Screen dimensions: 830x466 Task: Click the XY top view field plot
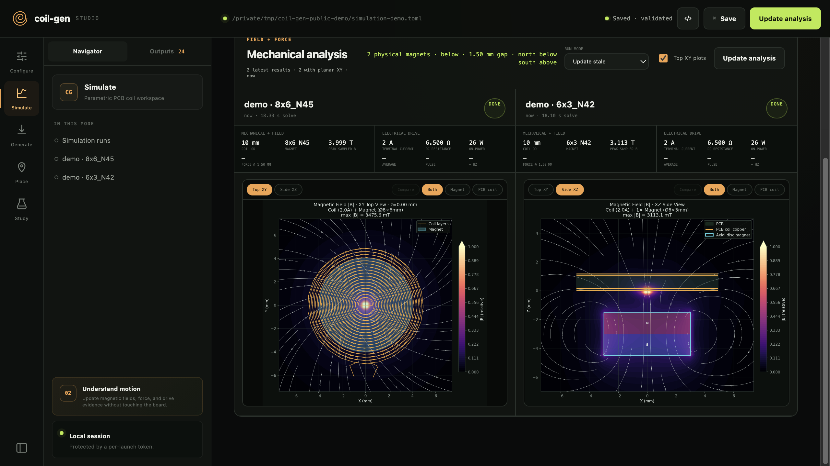point(365,305)
